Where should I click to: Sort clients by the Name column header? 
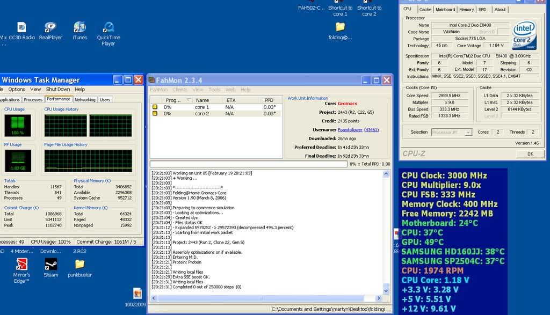click(208, 100)
